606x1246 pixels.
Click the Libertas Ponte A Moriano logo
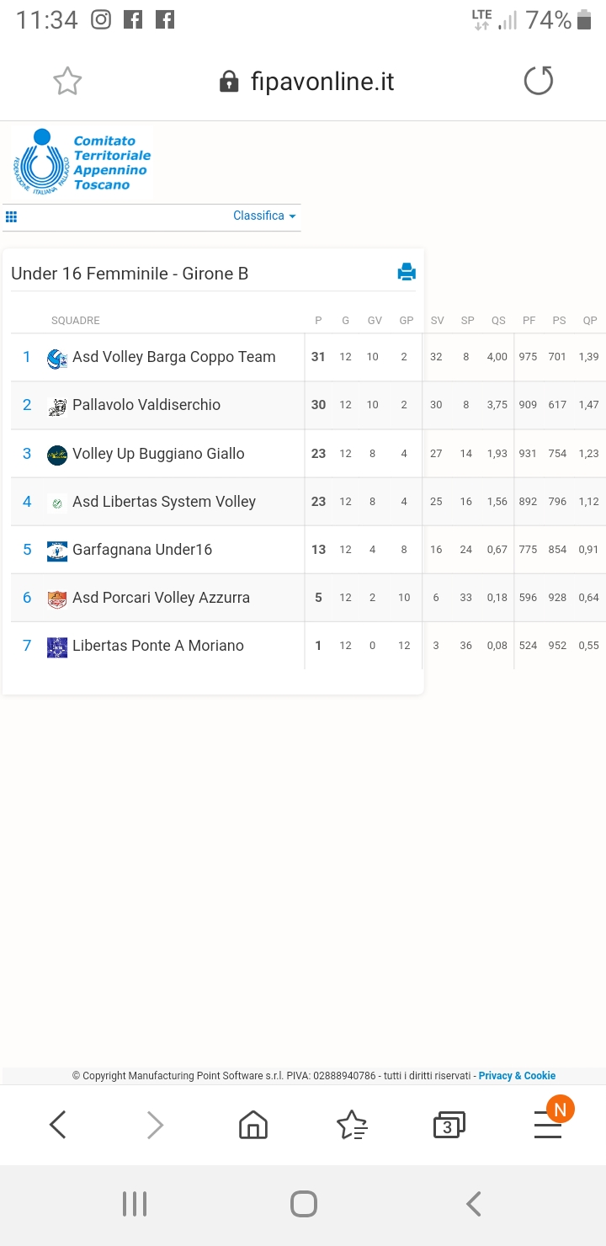[x=57, y=647]
